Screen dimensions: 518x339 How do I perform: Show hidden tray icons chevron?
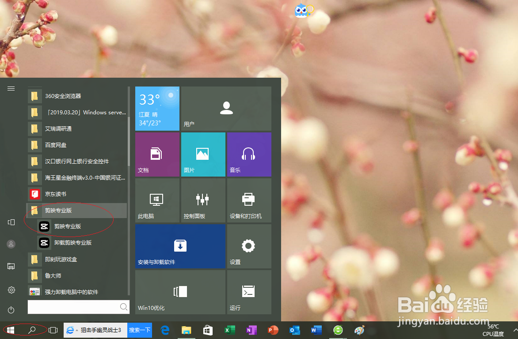[x=515, y=330]
